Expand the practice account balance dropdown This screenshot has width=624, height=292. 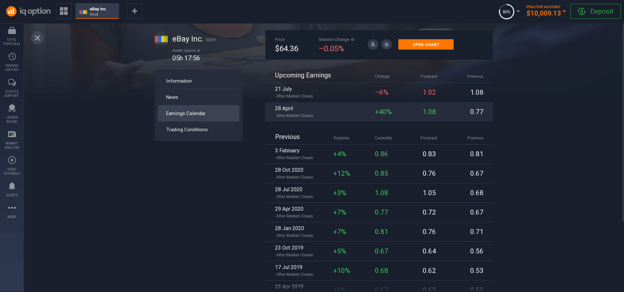(564, 11)
